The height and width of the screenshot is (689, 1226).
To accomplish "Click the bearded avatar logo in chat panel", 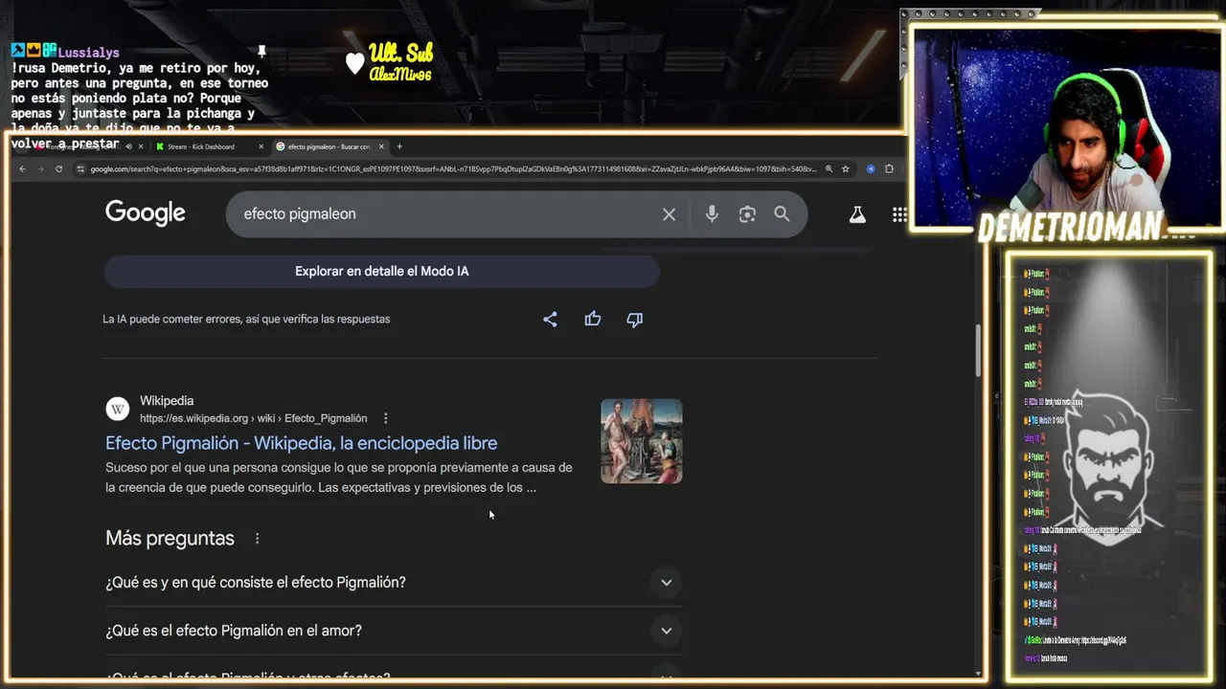I will pyautogui.click(x=1109, y=467).
